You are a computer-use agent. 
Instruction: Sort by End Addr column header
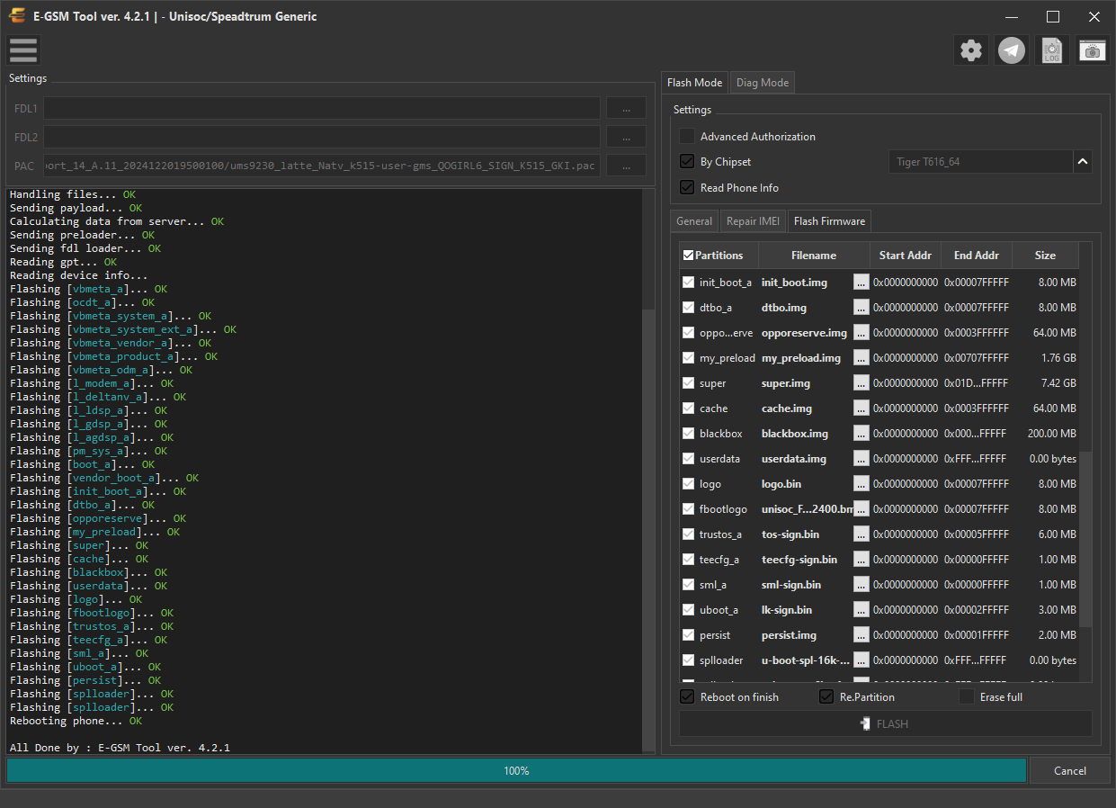pyautogui.click(x=976, y=256)
